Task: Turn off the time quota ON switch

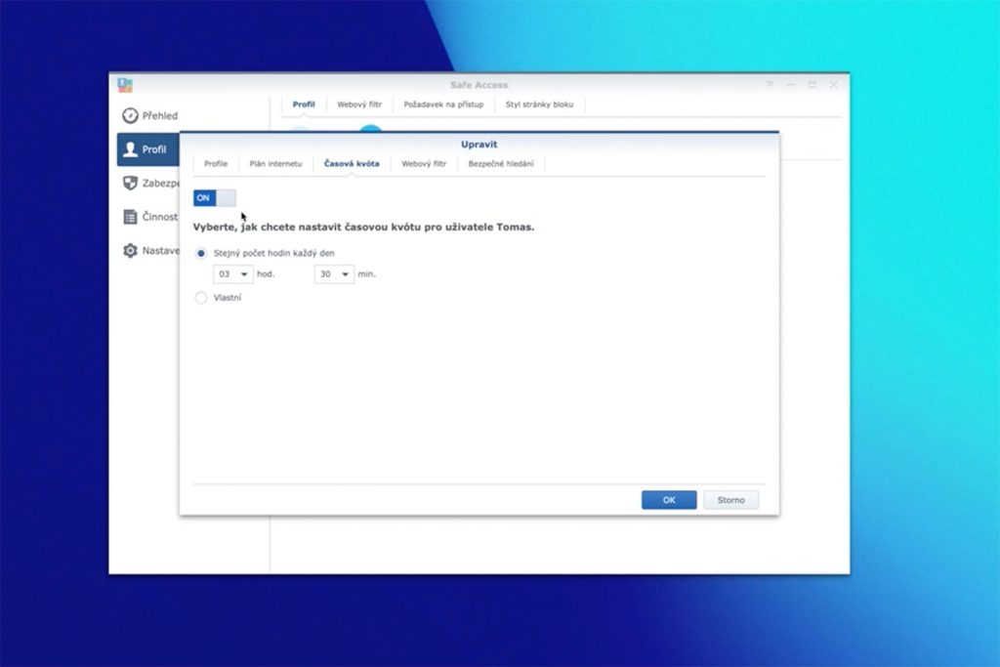Action: (x=215, y=197)
